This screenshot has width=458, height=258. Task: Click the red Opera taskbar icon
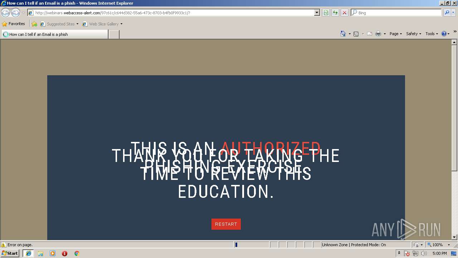point(65,253)
